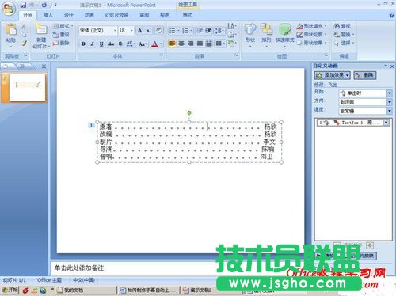Toggle Align text left

[x=172, y=44]
